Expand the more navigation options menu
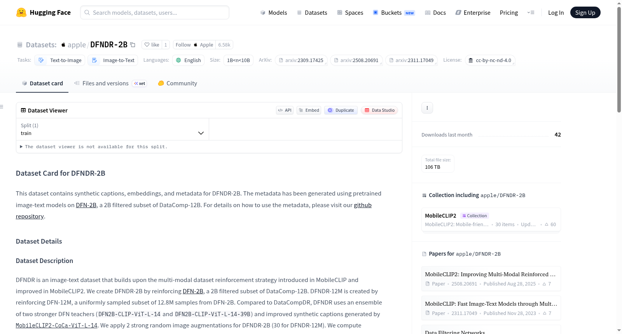 pos(531,13)
